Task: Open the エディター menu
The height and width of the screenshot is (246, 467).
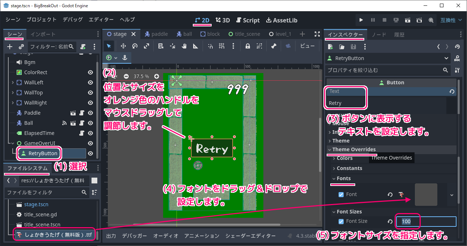Action: pos(101,20)
